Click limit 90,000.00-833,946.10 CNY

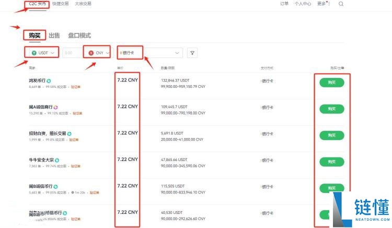(x=183, y=192)
